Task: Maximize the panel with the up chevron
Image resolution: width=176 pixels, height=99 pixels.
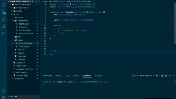Action: pos(170,76)
